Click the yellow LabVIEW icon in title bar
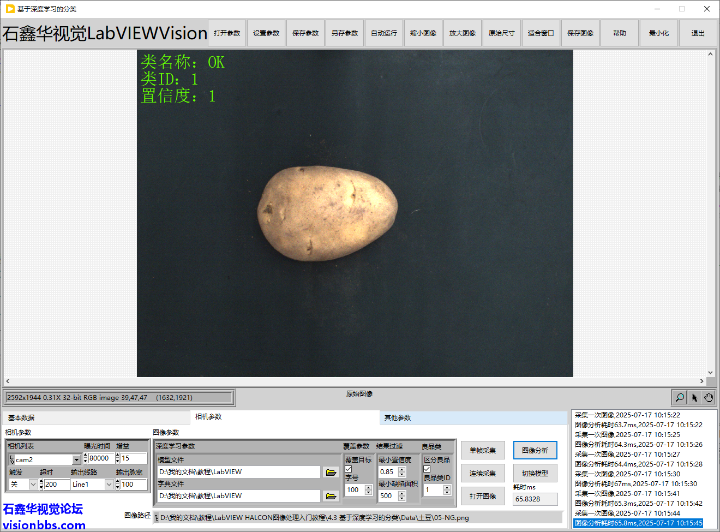Screen dimensions: 720x532 (10, 9)
